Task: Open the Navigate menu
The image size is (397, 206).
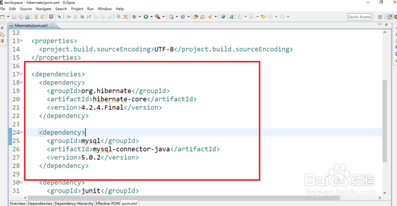Action: 44,9
